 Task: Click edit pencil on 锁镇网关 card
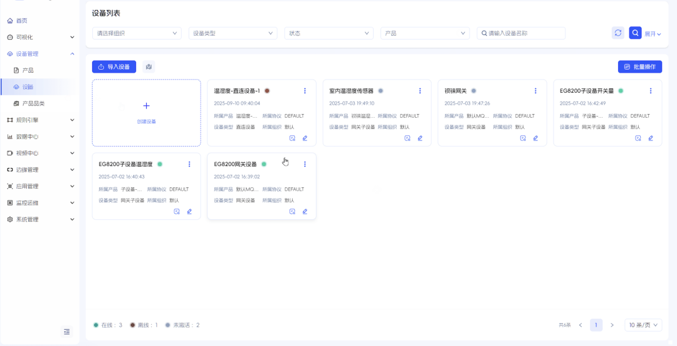(x=535, y=139)
